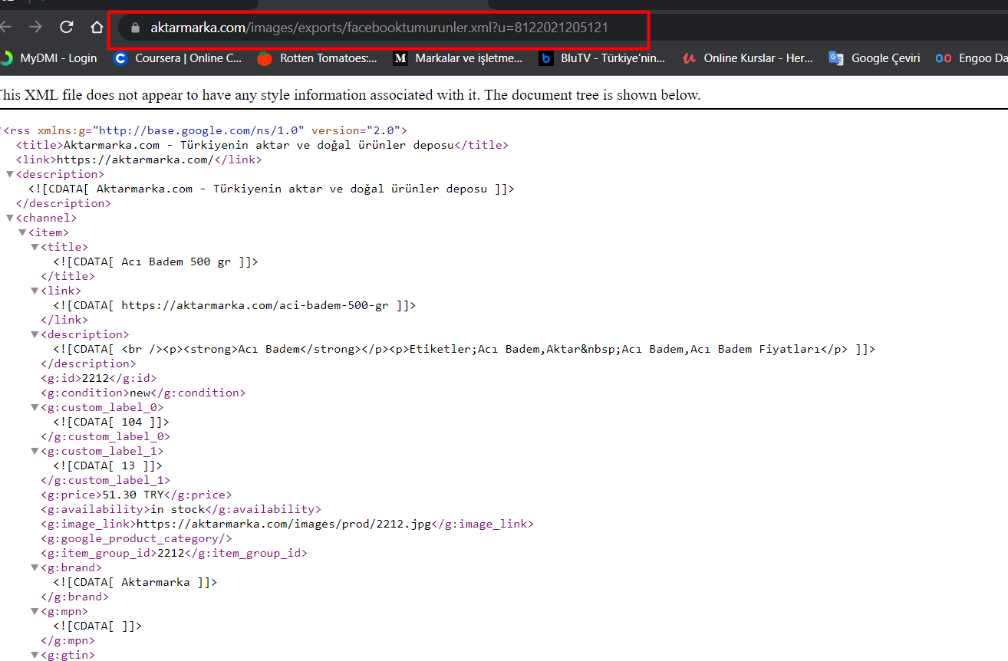Collapse the item title node

pos(35,248)
